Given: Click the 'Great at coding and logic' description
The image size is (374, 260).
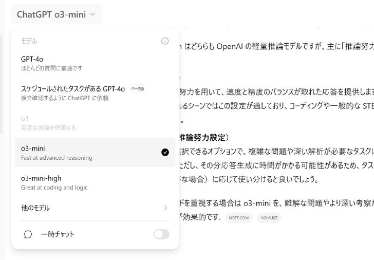Looking at the screenshot, I should pyautogui.click(x=54, y=188).
